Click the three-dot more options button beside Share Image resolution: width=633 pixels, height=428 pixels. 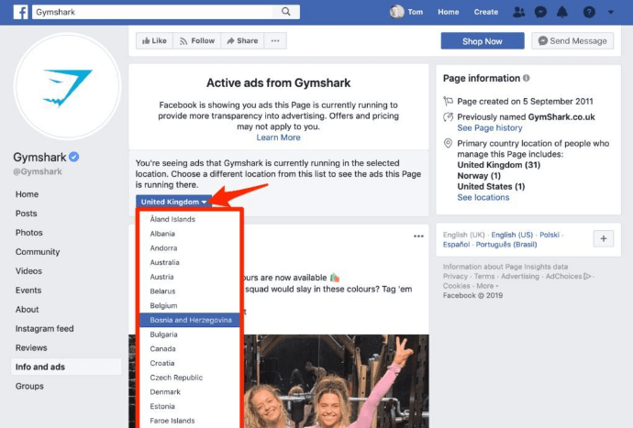coord(275,41)
